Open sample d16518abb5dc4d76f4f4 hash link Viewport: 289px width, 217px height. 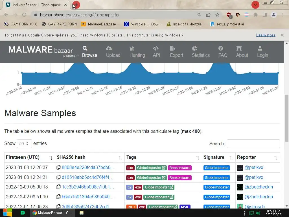[87, 177]
